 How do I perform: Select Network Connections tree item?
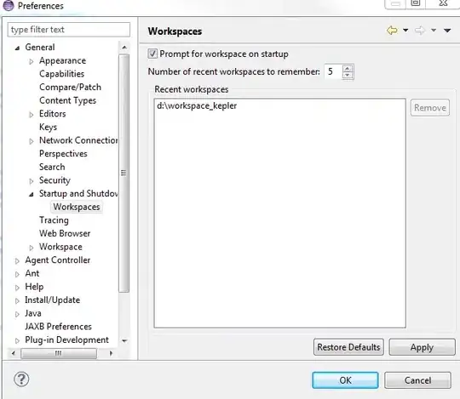coord(78,140)
